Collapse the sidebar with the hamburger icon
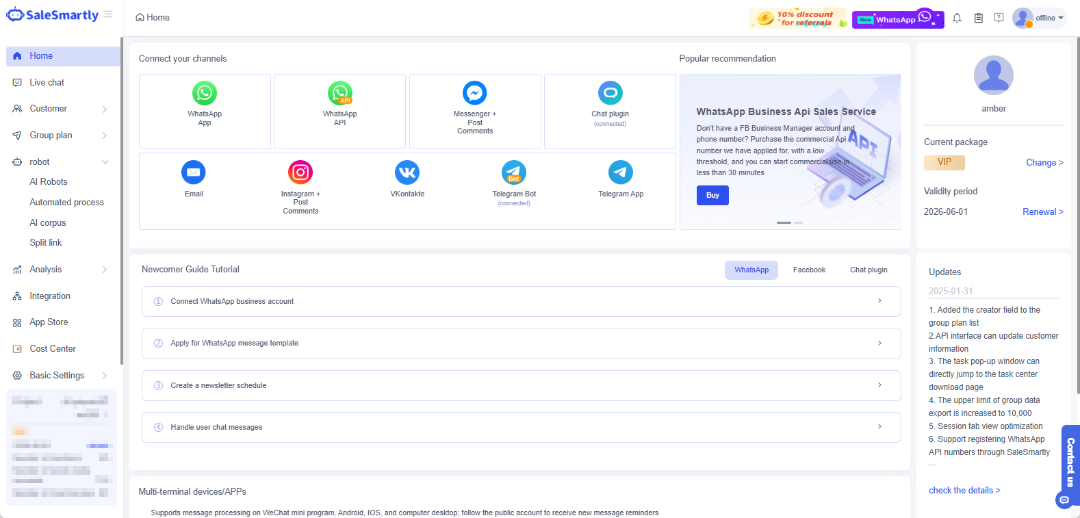The height and width of the screenshot is (518, 1080). [108, 14]
